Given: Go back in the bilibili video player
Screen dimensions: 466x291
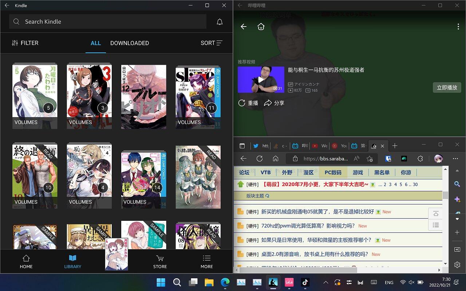Looking at the screenshot, I should pos(244,27).
